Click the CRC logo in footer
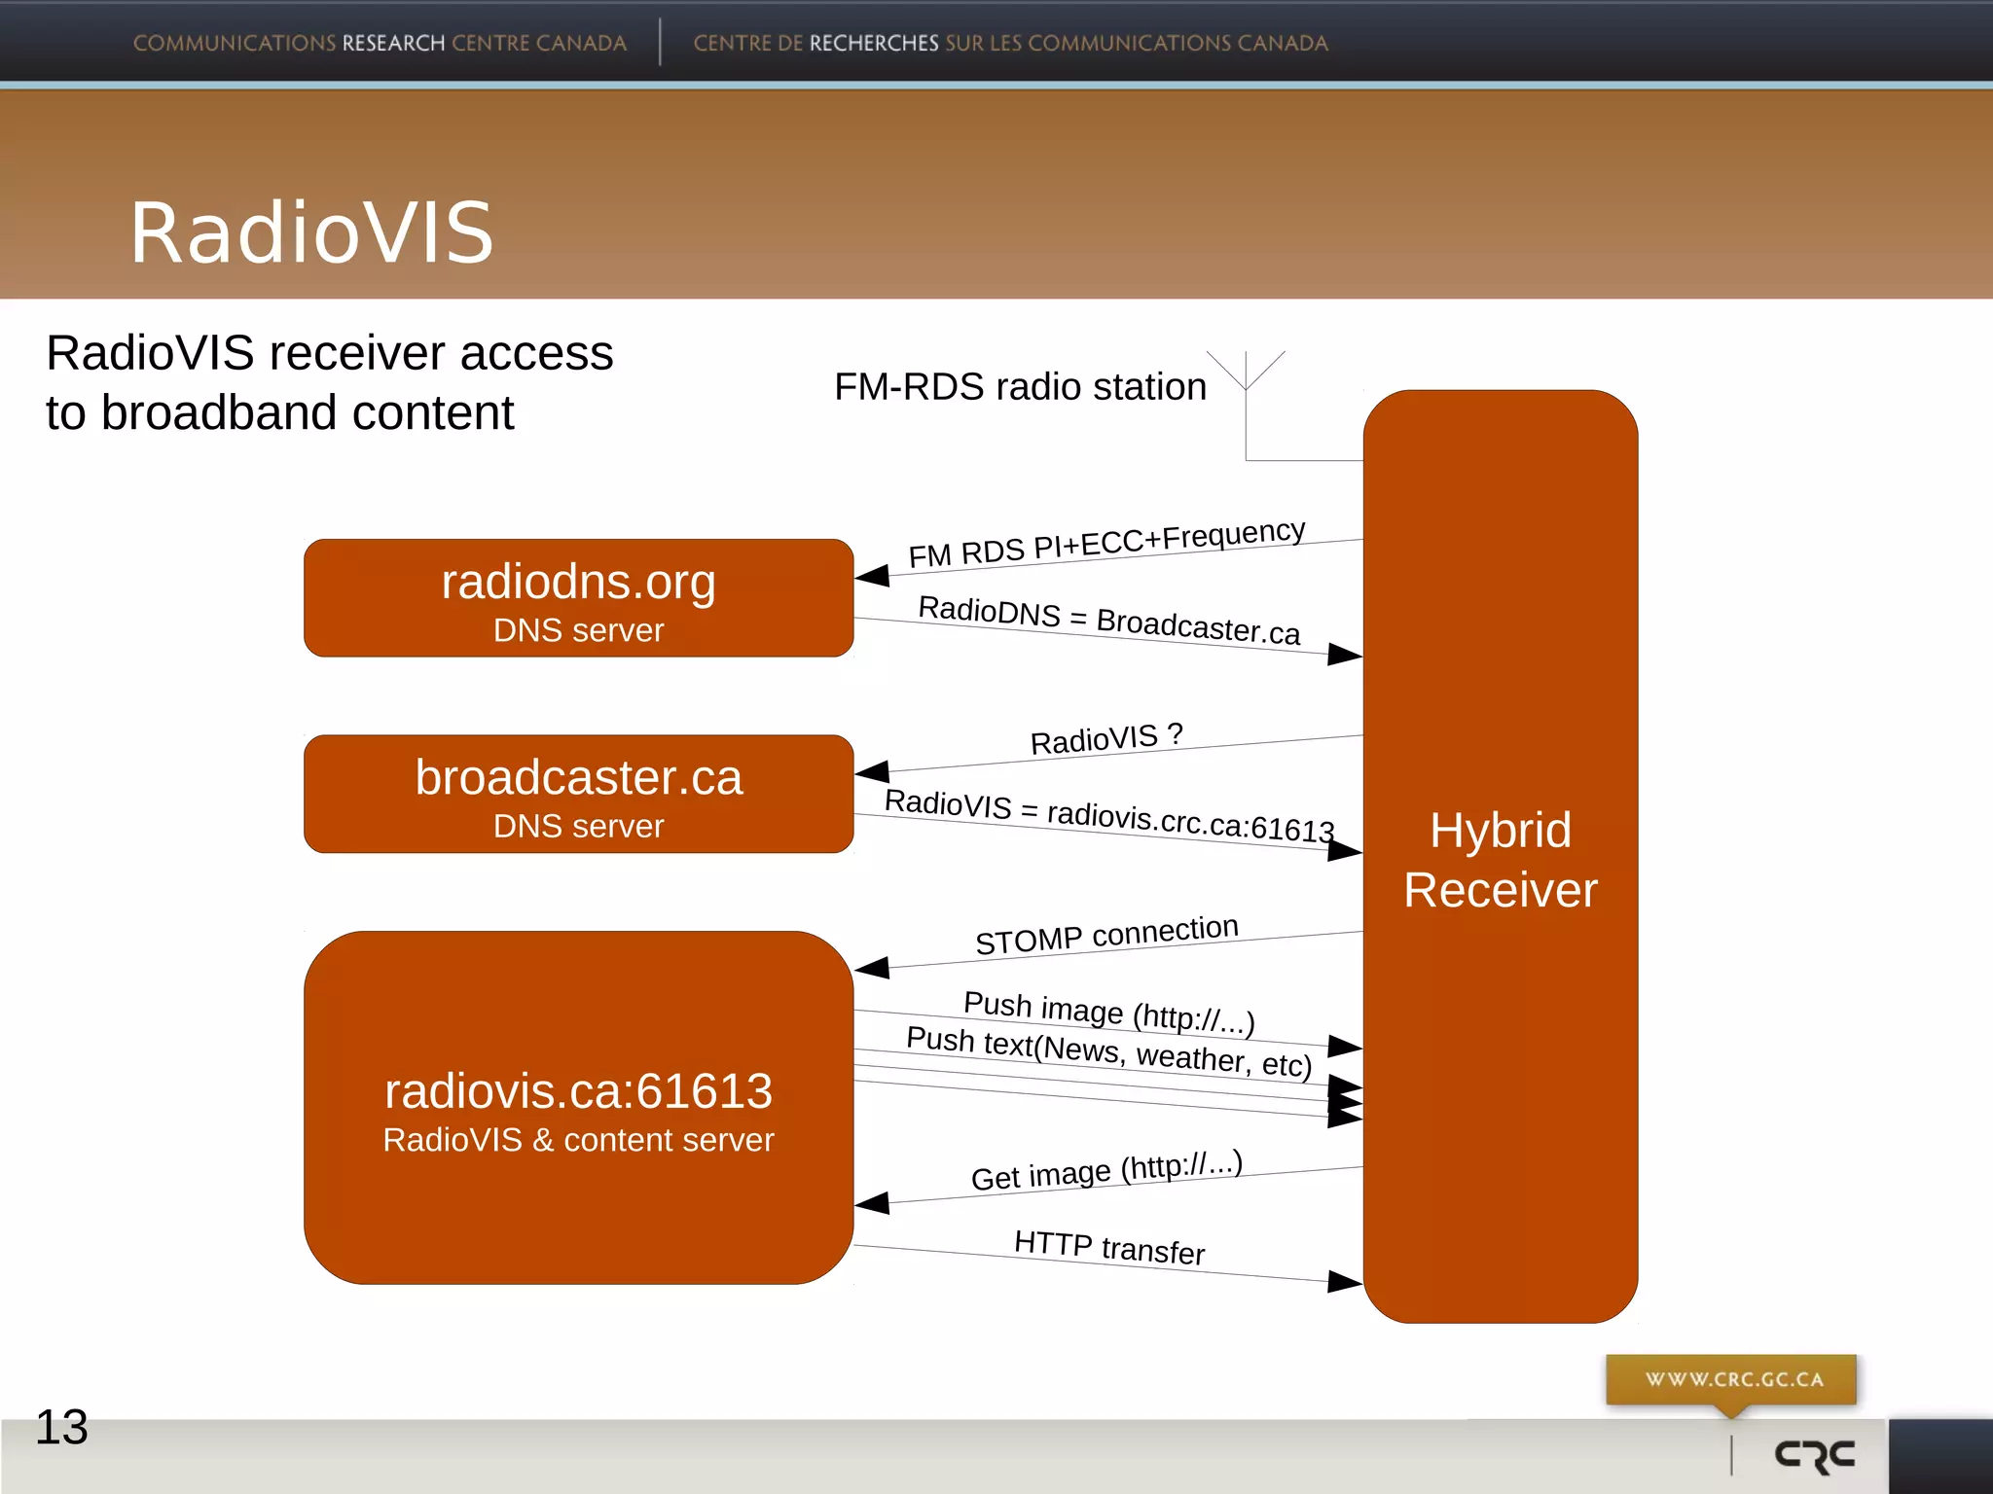The image size is (1993, 1494). (1814, 1455)
